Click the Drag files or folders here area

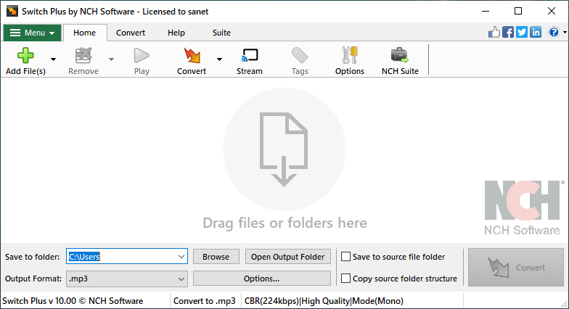(x=284, y=160)
